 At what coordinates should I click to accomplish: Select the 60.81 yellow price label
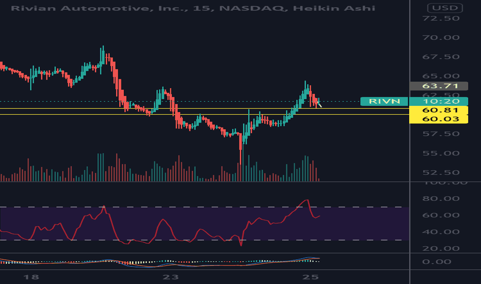(x=439, y=110)
